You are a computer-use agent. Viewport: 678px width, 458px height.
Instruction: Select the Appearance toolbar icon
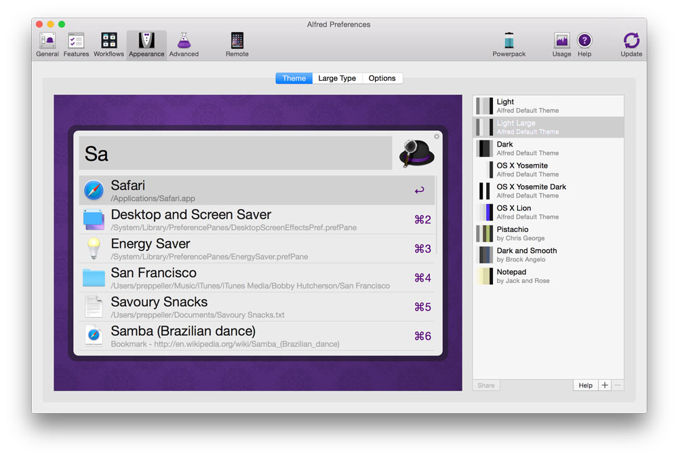[146, 45]
